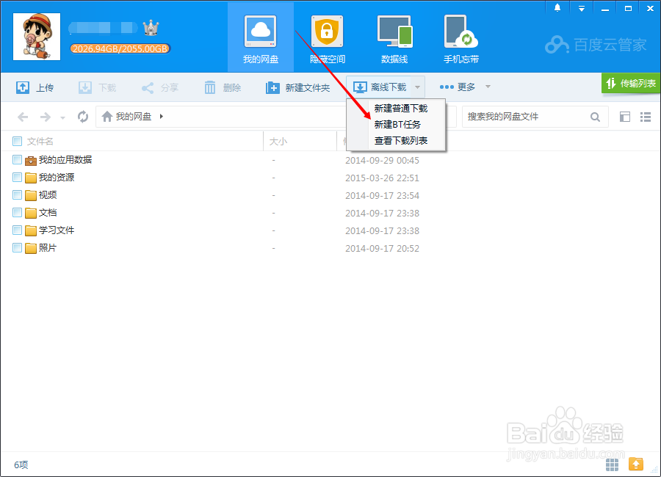Click the VIP crown icon
This screenshot has width=661, height=477.
[152, 28]
